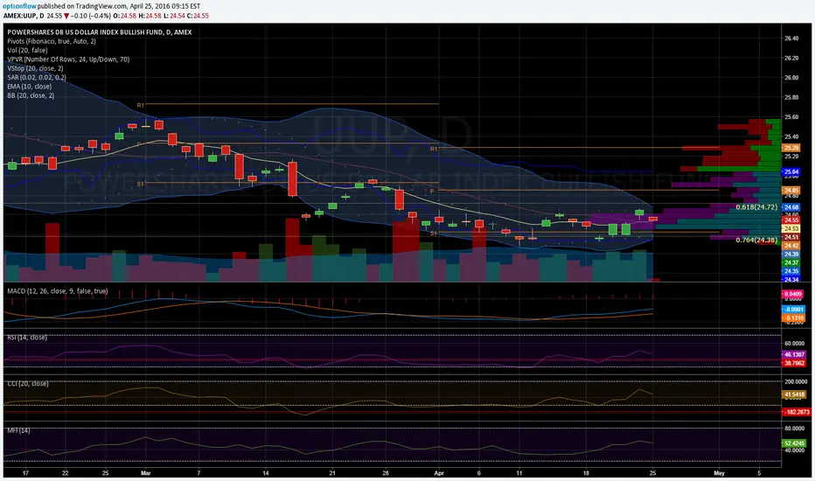
Task: Click the RSI (14, close) pane label
Action: click(x=27, y=338)
